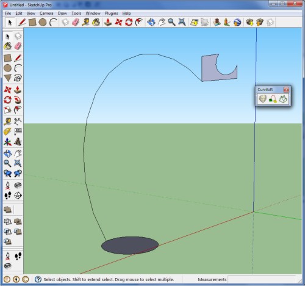This screenshot has height=286, width=305.
Task: Click the Curviloft loft along path icon
Action: coord(273,99)
